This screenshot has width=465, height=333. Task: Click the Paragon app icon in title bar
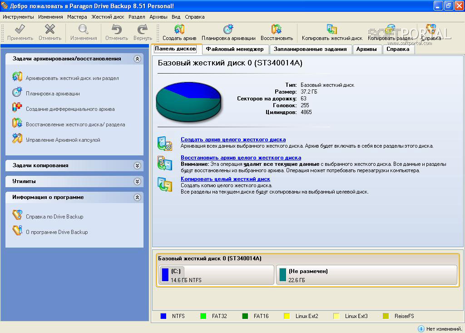click(5, 5)
